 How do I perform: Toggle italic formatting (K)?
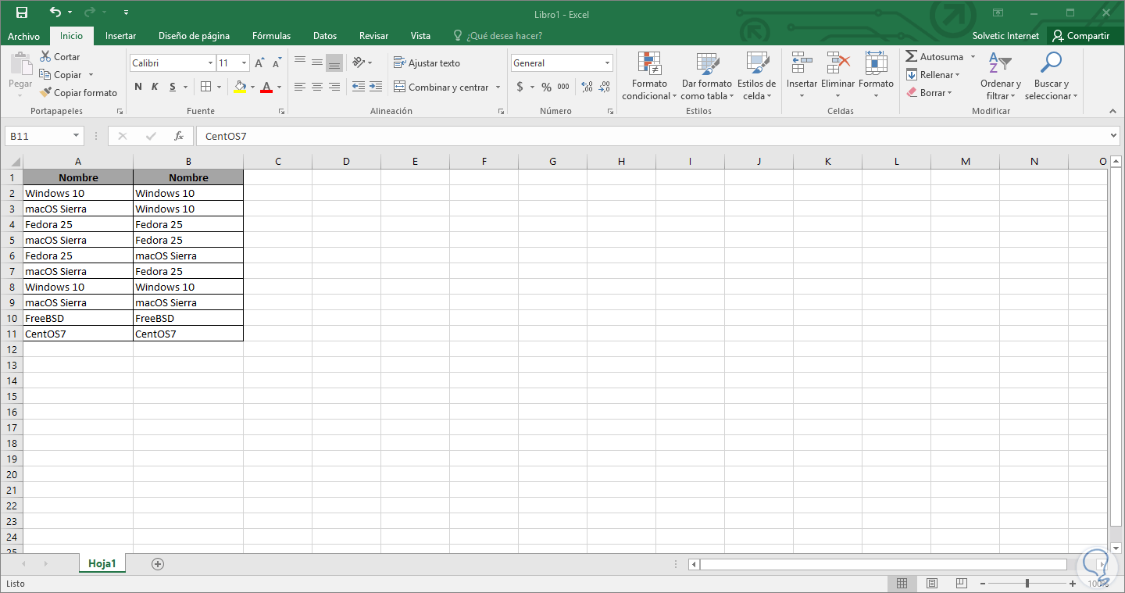(x=155, y=87)
